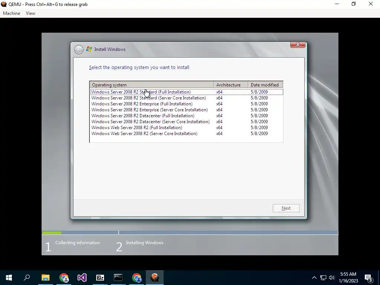The image size is (380, 285).
Task: Select Windows Server 2008 R2 Datacenter (Full Installation)
Action: click(x=187, y=116)
